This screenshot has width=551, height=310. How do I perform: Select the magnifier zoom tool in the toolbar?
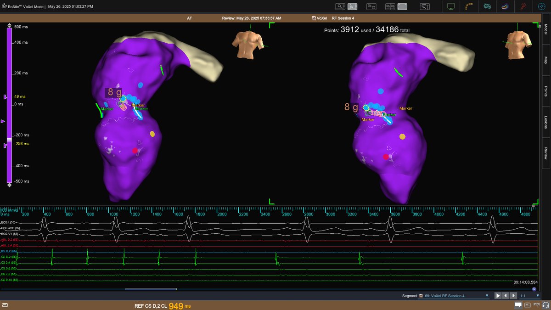(x=340, y=6)
